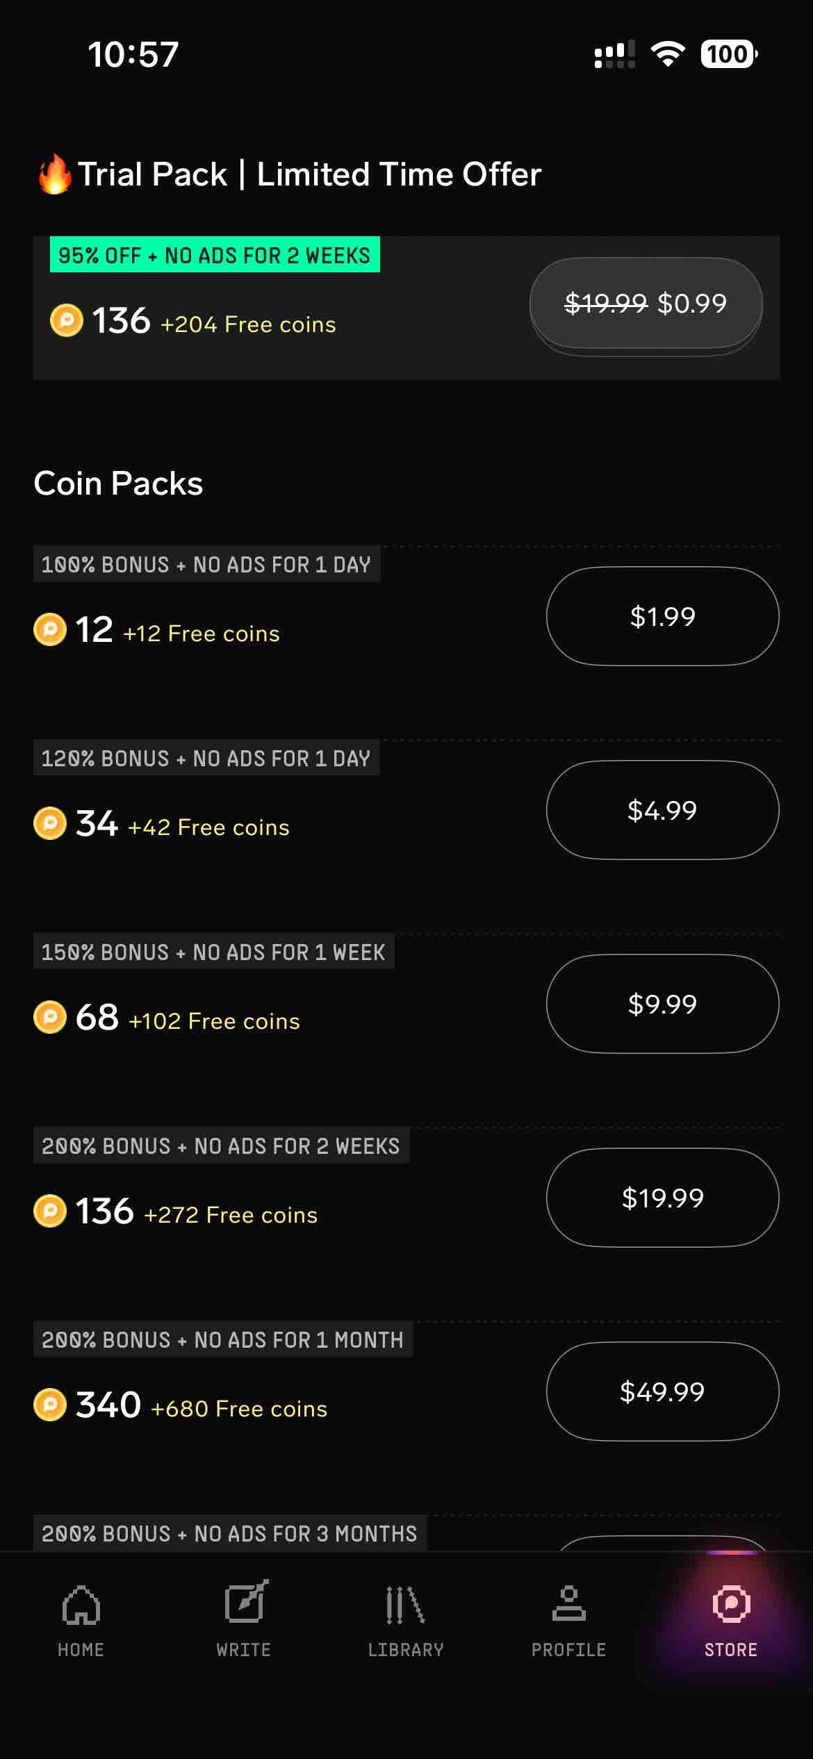Select the Store coin icon
Viewport: 813px width, 1759px height.
tap(731, 1604)
